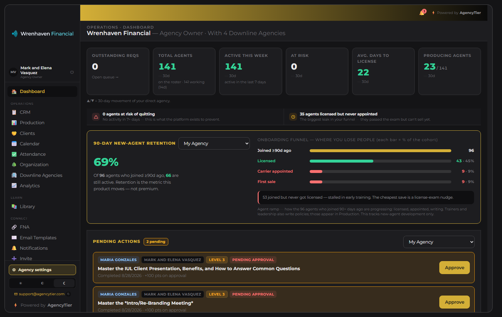Click the lightning bolt icon in sidebar footer
The width and height of the screenshot is (502, 317).
(15, 305)
